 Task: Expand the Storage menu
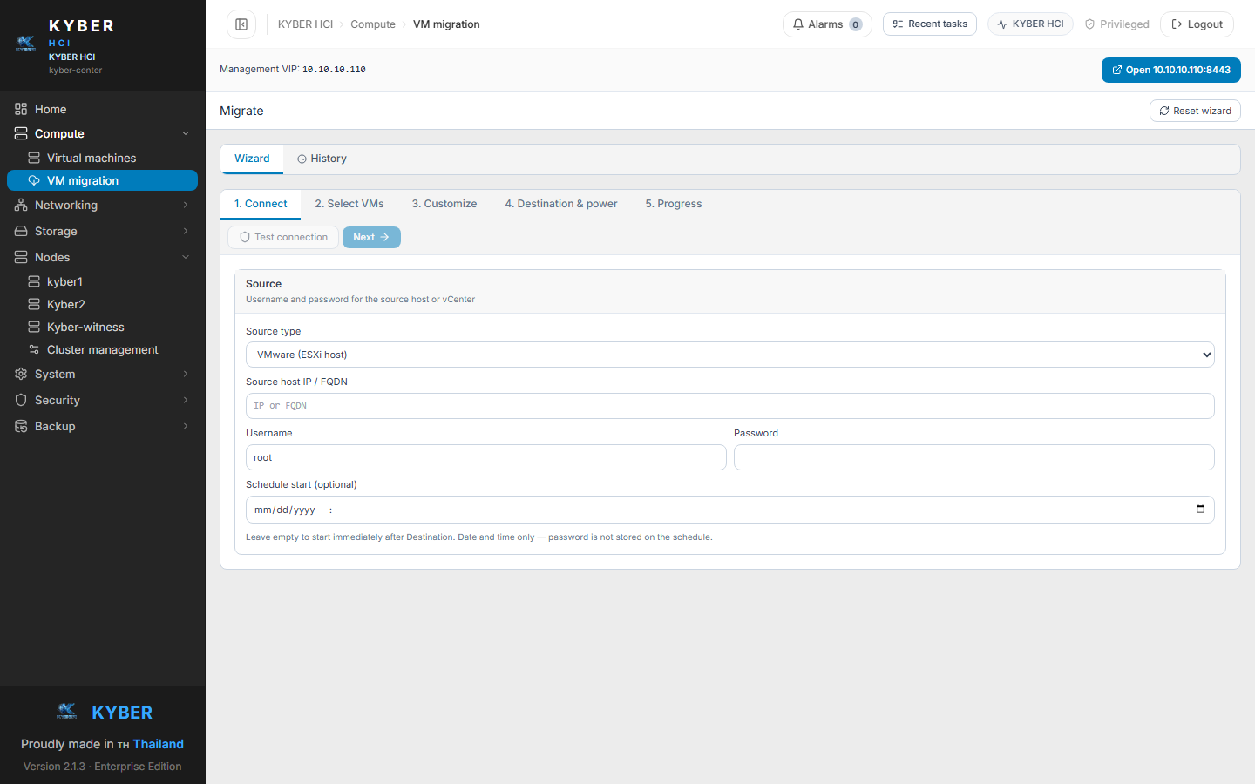(x=103, y=231)
